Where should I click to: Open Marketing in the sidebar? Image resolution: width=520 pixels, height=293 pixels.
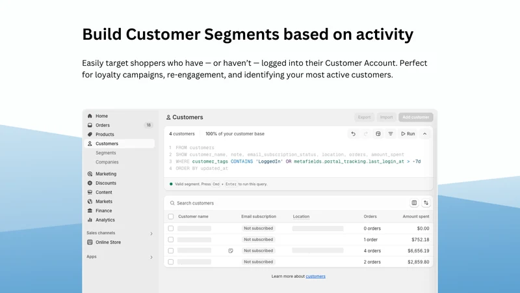(x=106, y=174)
